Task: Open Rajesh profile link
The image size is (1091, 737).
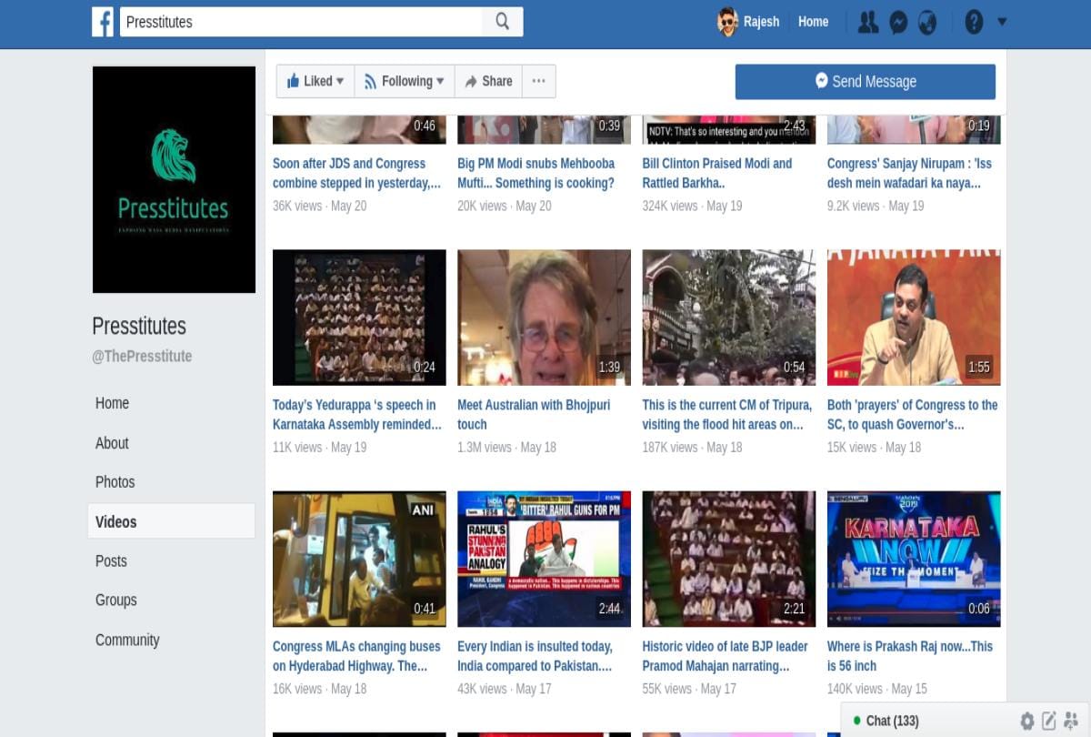Action: 761,22
